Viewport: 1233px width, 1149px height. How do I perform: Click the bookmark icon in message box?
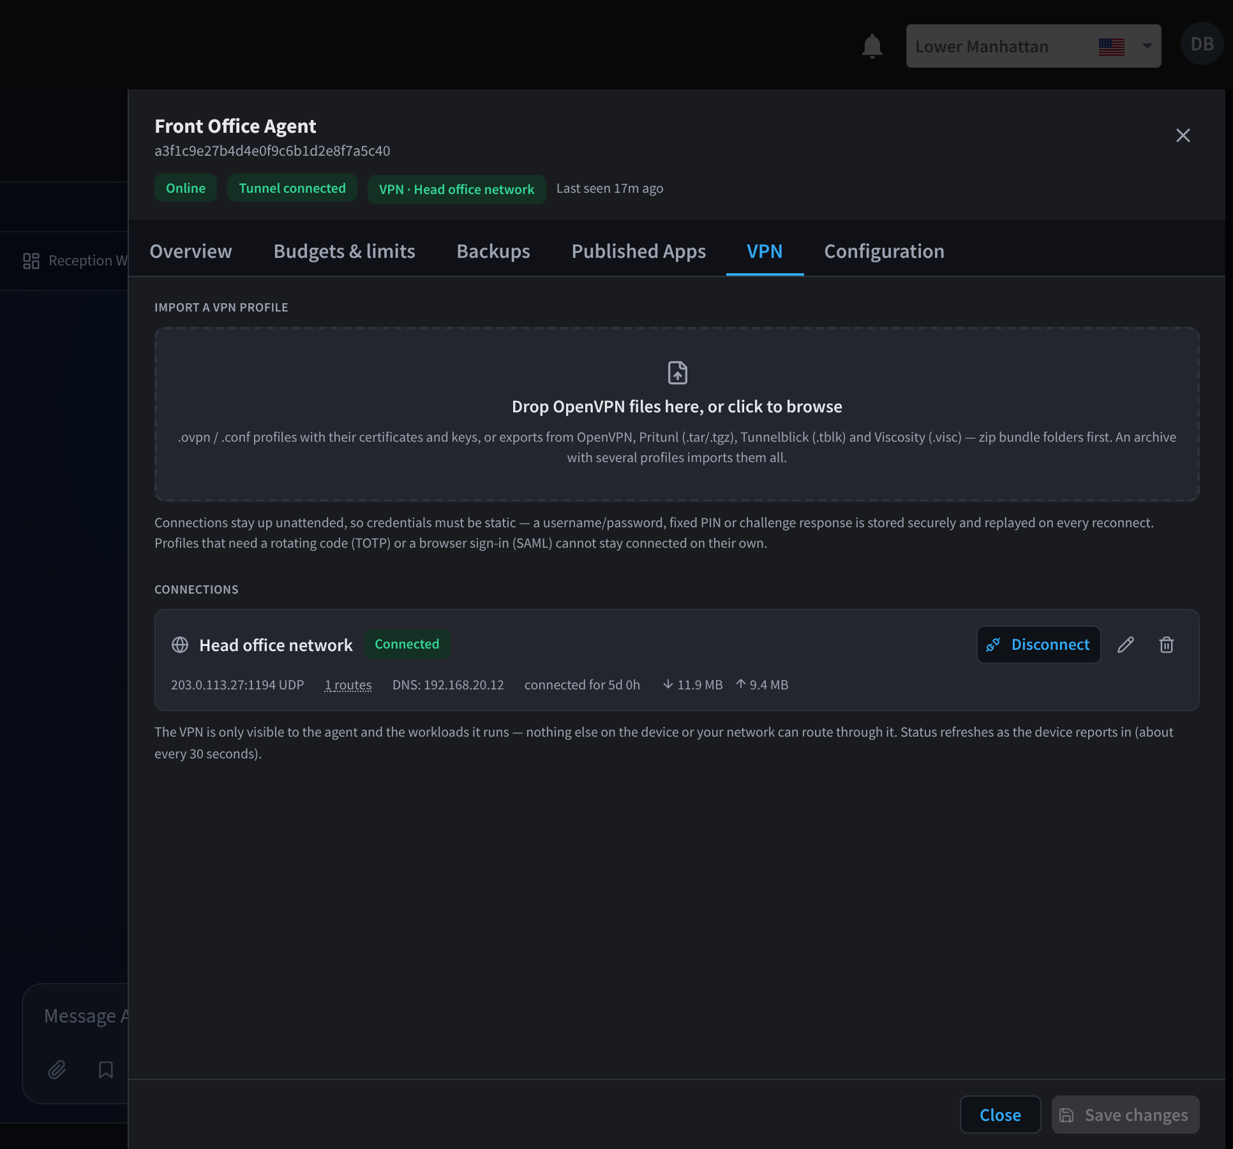106,1069
